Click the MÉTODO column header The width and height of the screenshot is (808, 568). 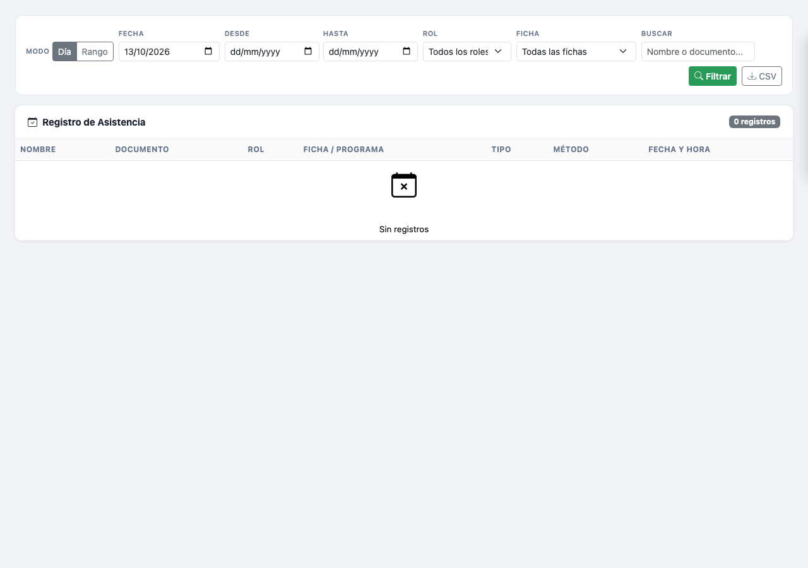click(x=571, y=150)
